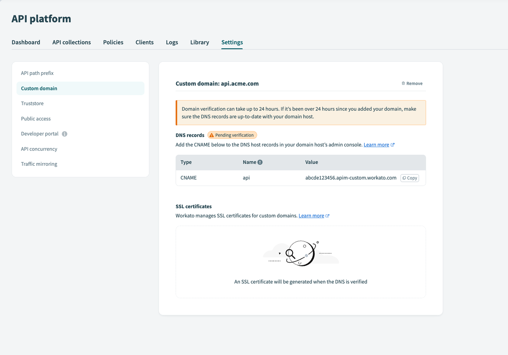The width and height of the screenshot is (508, 355).
Task: Switch to the Policies tab
Action: pyautogui.click(x=113, y=42)
